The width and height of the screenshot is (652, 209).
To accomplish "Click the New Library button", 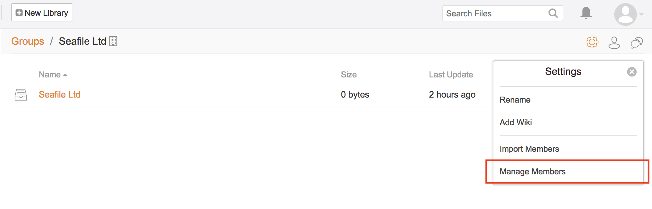I will point(42,13).
